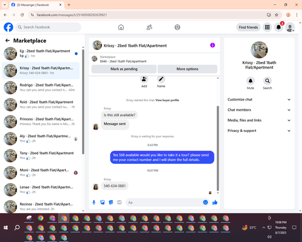Open Windows taskbar search
This screenshot has width=302, height=242.
(17, 227)
